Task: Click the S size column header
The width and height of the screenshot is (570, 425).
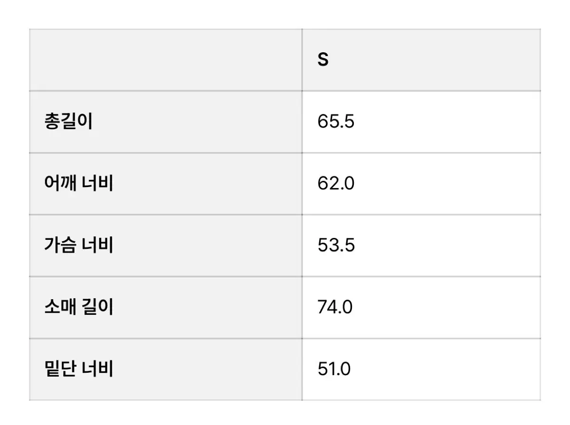Action: click(323, 60)
